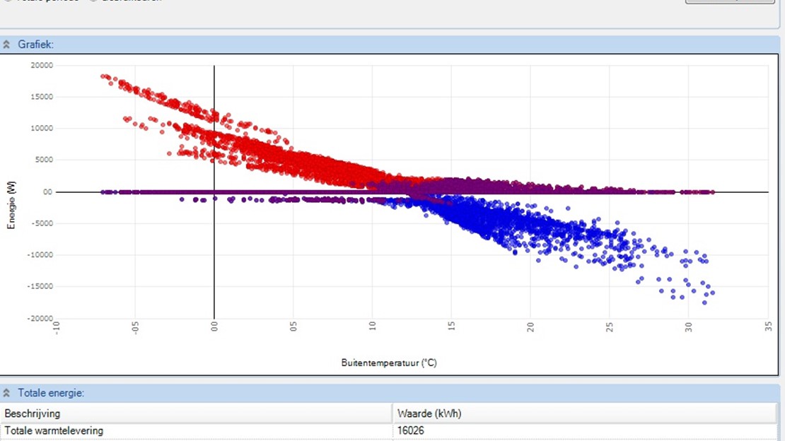Screen dimensions: 785x441
Task: Collapse the Grafiek panel using its chevron
Action: pyautogui.click(x=7, y=45)
